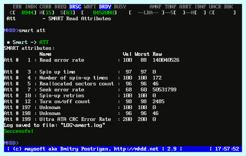Click the AMNF error flag
The height and width of the screenshot is (156, 246).
tap(155, 7)
